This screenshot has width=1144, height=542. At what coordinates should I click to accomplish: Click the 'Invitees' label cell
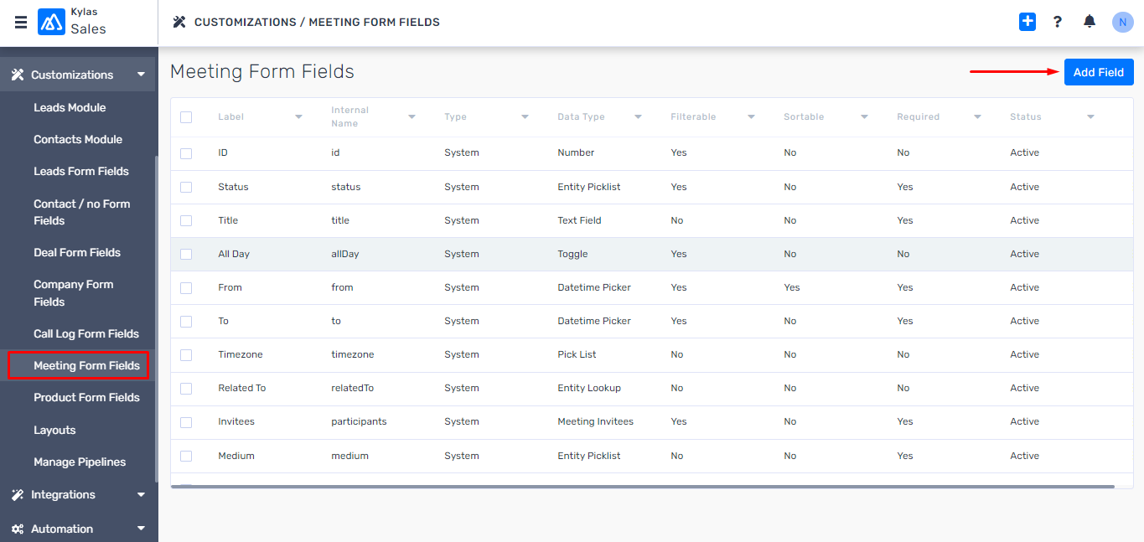(x=236, y=422)
